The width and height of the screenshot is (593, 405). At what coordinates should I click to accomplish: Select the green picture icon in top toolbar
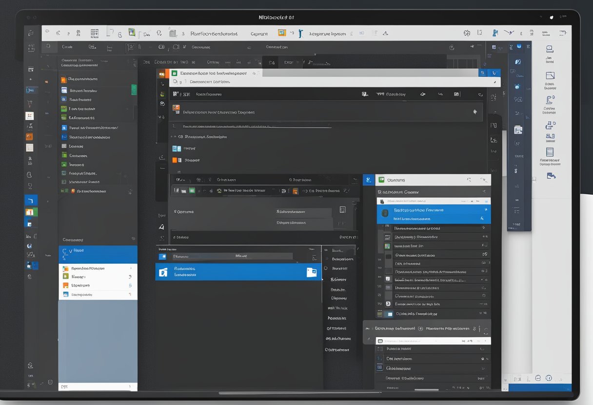tap(132, 33)
